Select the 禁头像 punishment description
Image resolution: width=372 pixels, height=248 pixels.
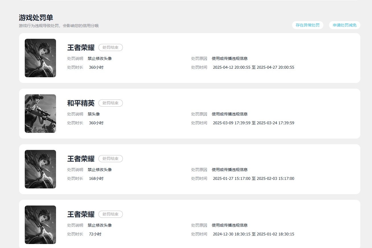click(94, 114)
